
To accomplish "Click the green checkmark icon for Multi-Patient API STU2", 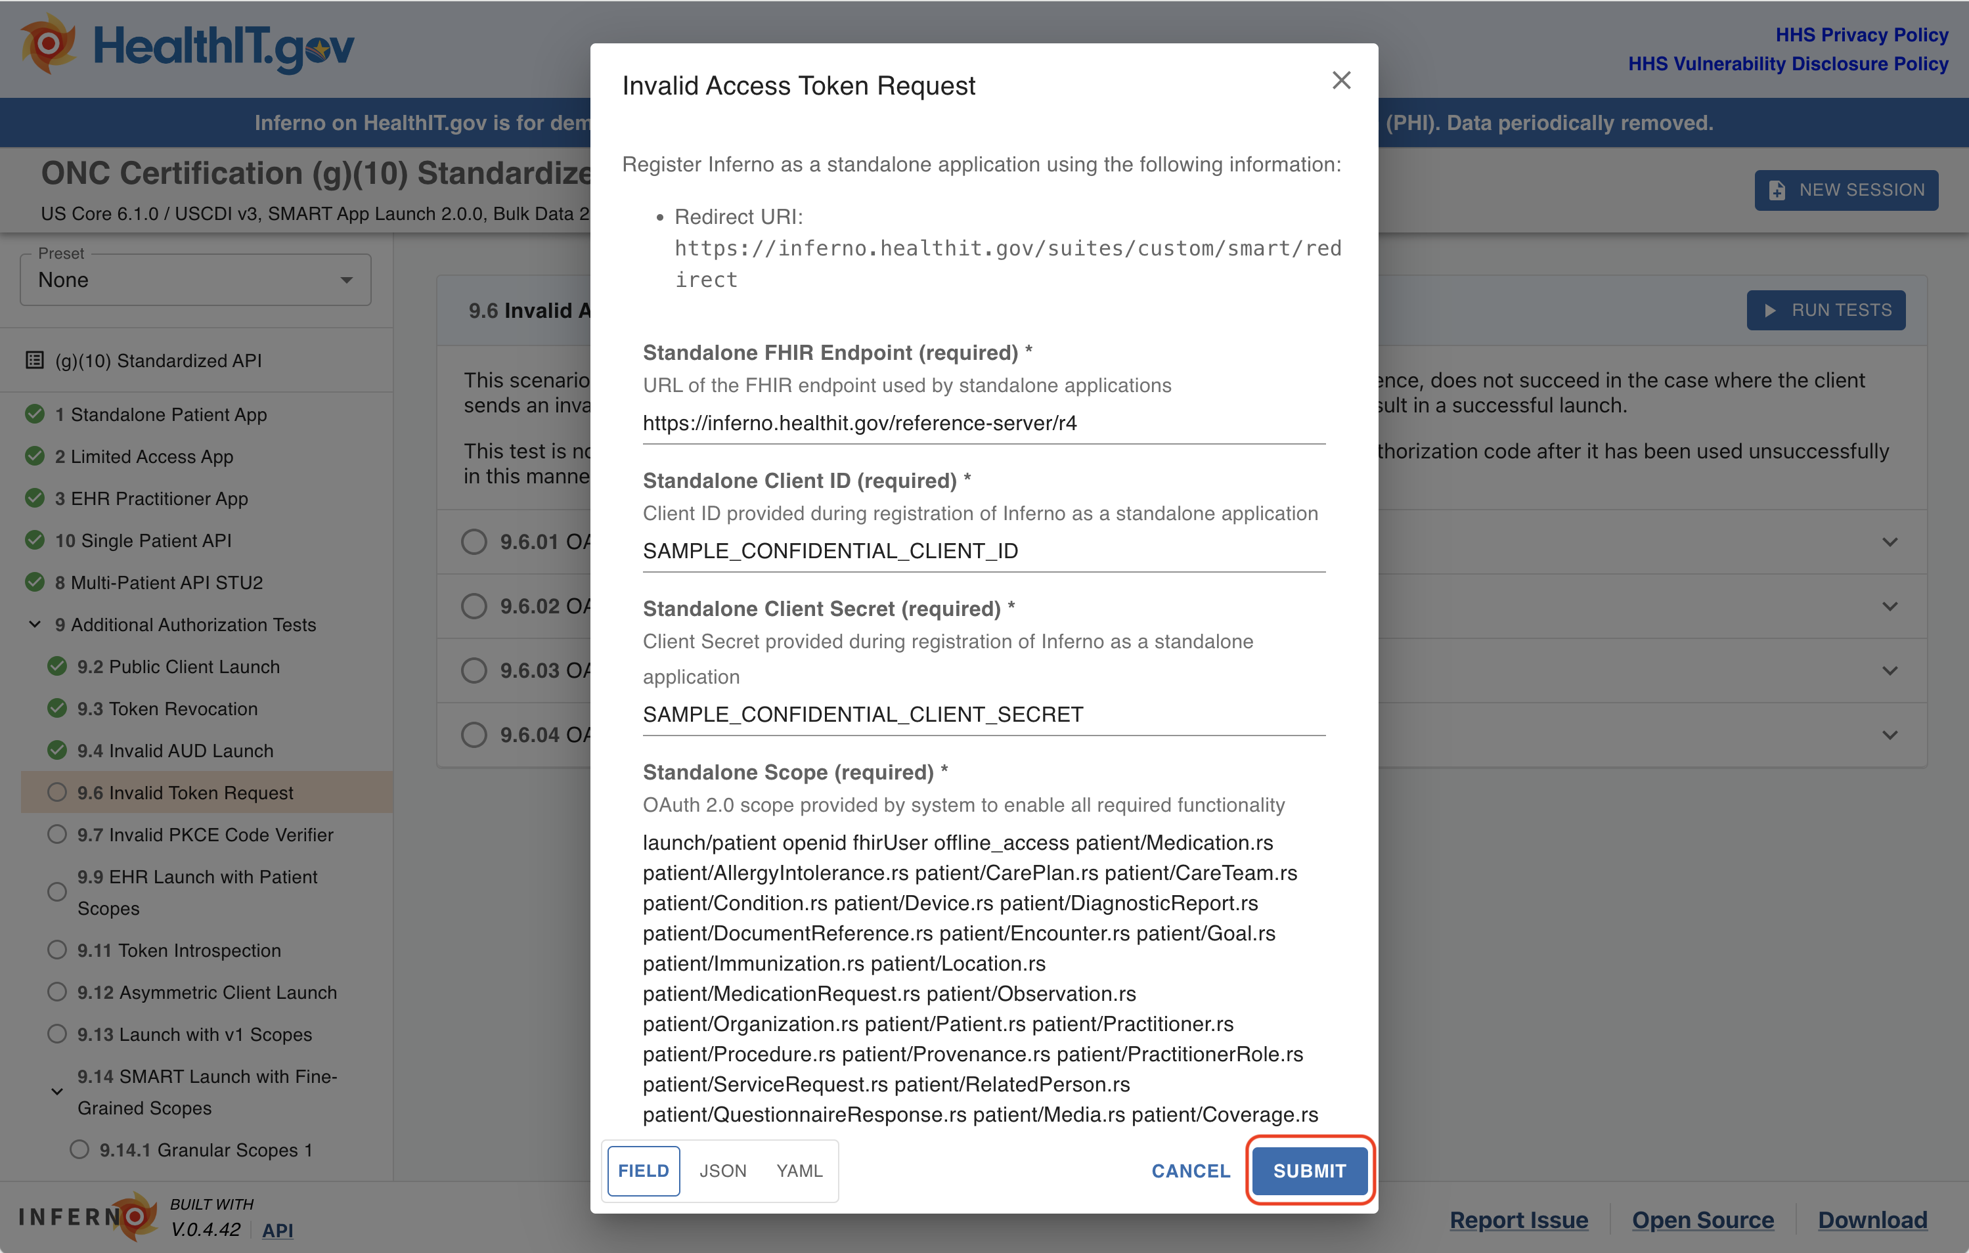I will (33, 581).
